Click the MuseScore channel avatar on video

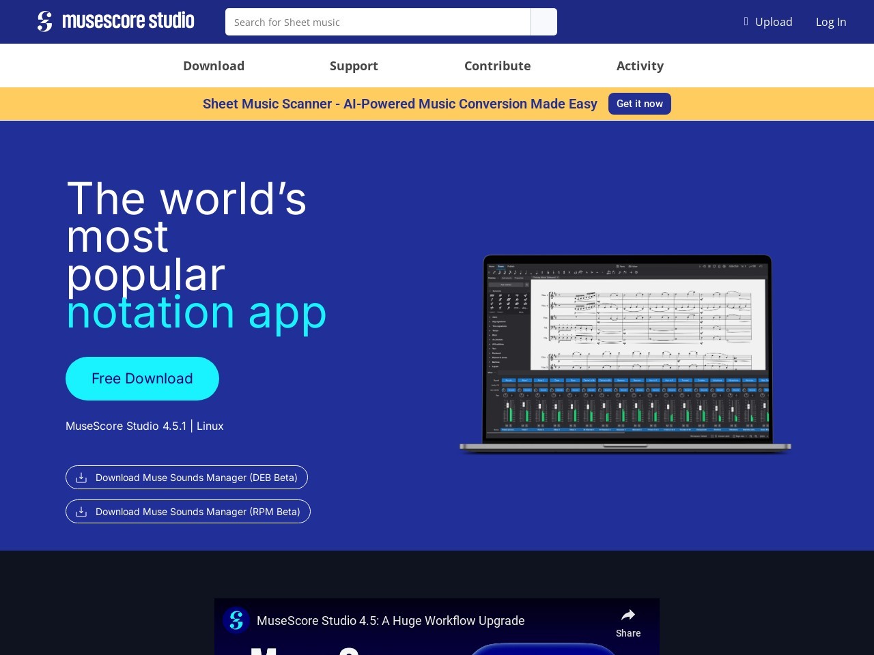coord(236,620)
